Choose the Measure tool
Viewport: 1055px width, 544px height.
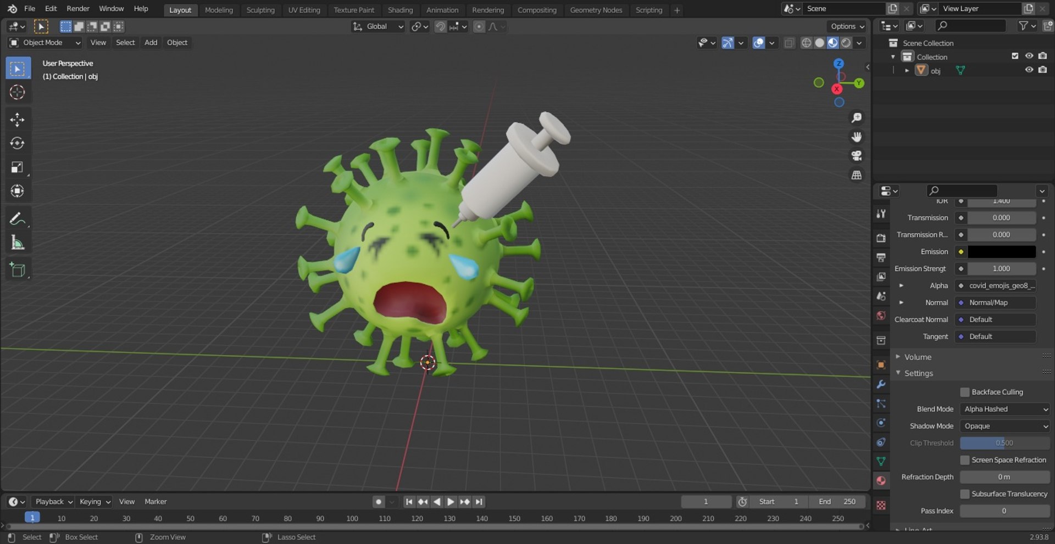18,242
